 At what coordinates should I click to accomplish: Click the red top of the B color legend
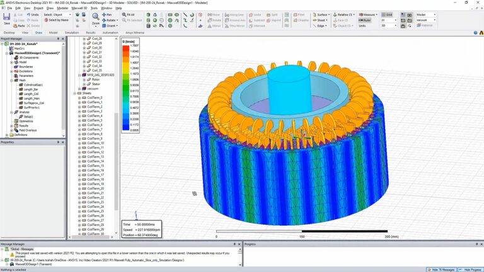tap(125, 48)
